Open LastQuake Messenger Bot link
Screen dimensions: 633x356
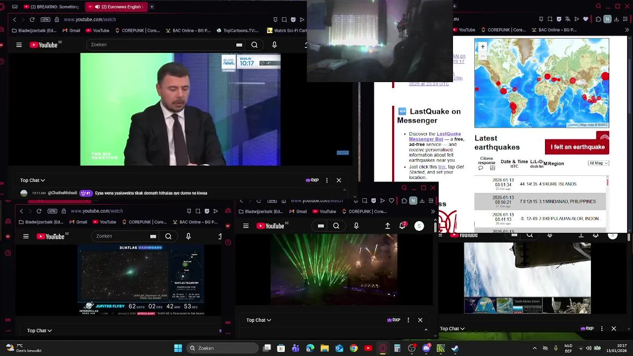click(435, 136)
